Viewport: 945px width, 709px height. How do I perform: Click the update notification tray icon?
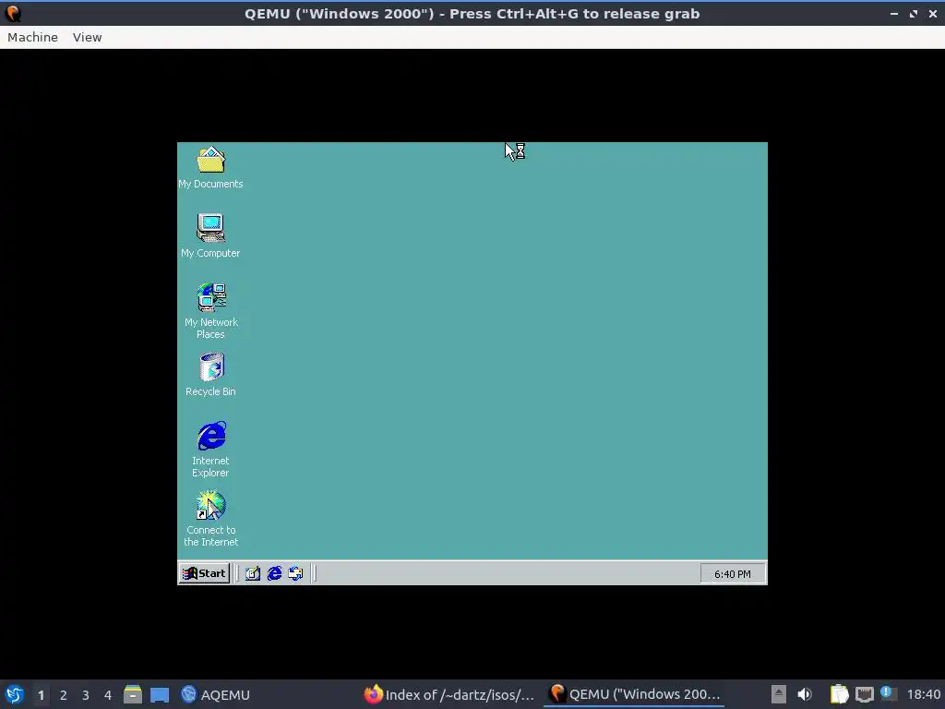tap(889, 693)
